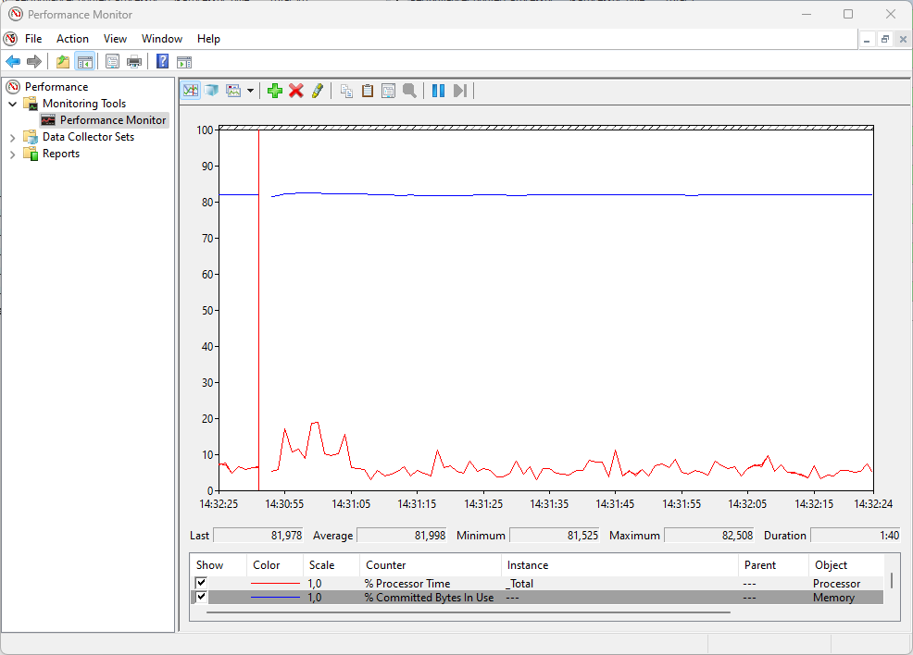Restore the inner MDI child window
The height and width of the screenshot is (655, 913).
click(x=885, y=40)
